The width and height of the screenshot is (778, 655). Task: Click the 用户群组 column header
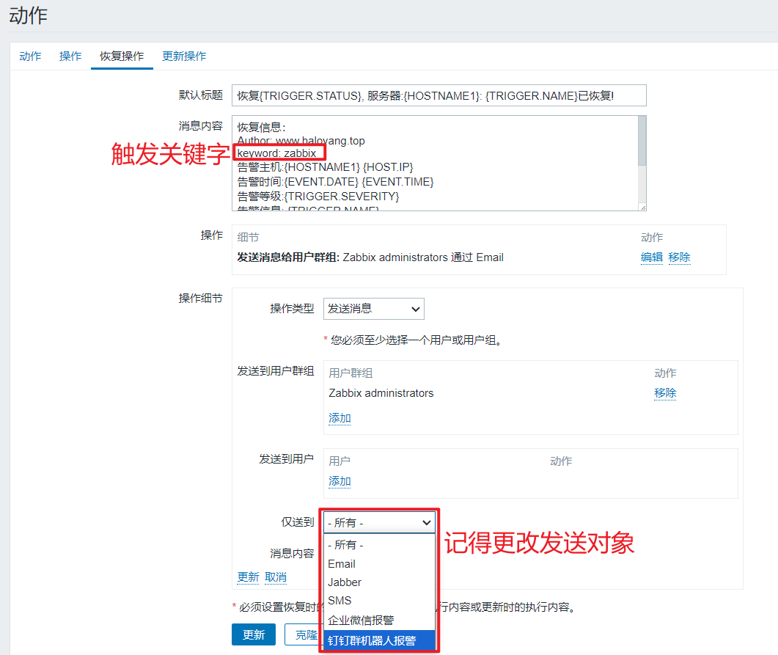coord(351,373)
